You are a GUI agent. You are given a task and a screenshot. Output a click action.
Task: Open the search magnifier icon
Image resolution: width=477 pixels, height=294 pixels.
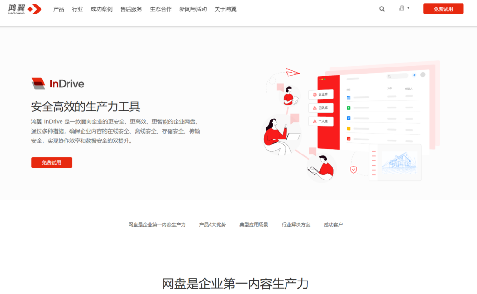point(382,9)
